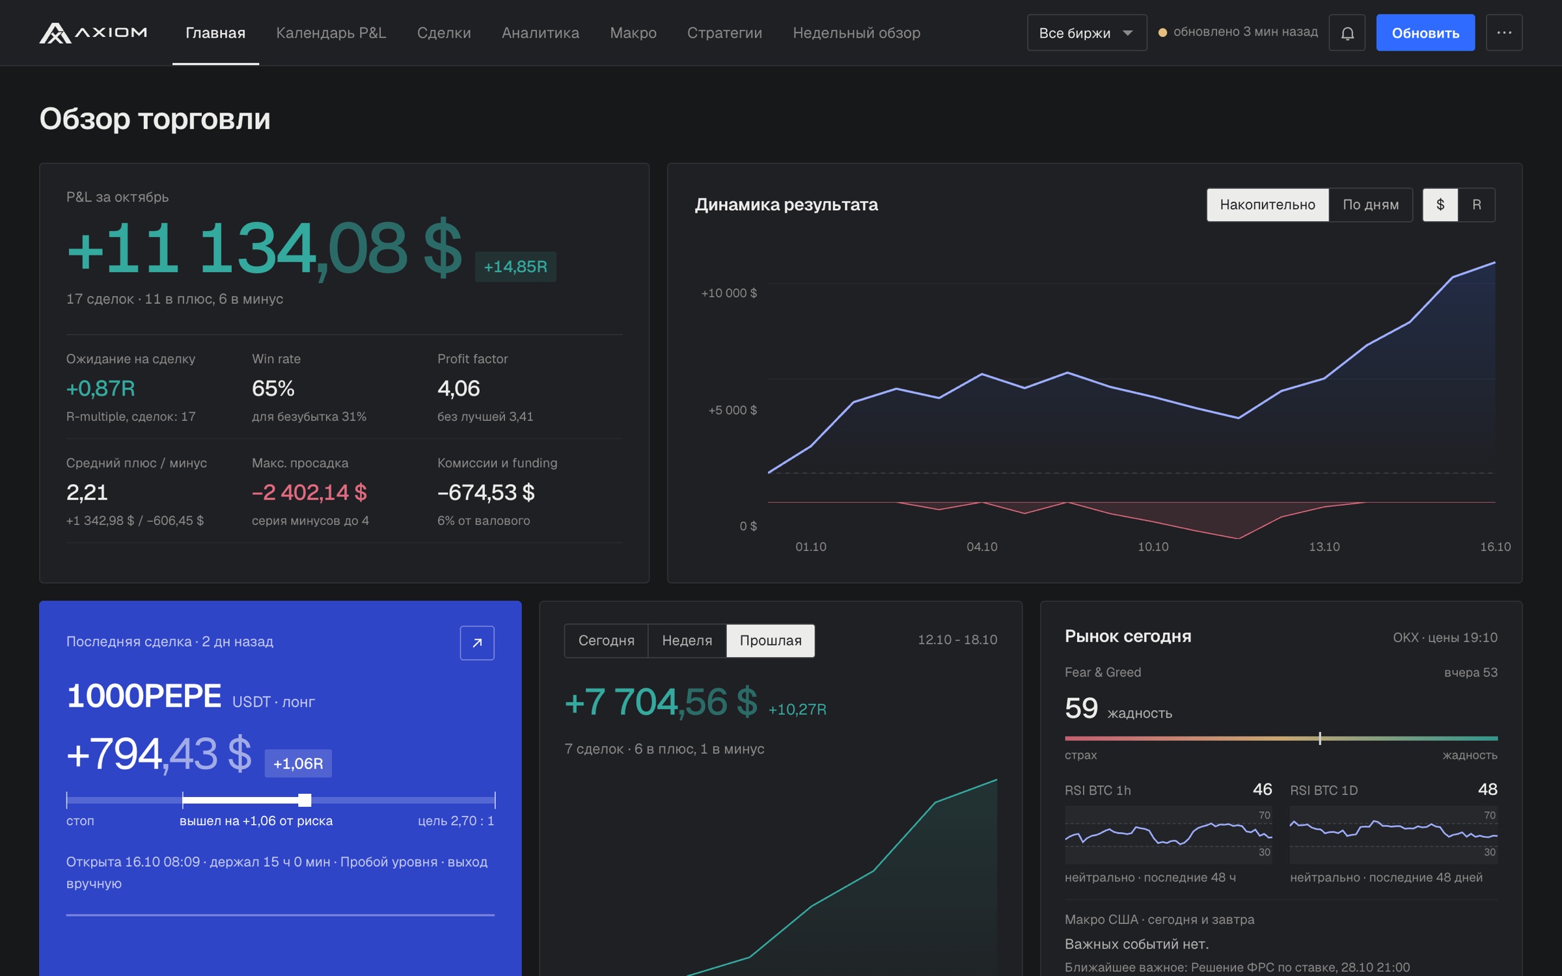The image size is (1562, 976).
Task: Click the +1,06R badge on last trade
Action: tap(298, 763)
